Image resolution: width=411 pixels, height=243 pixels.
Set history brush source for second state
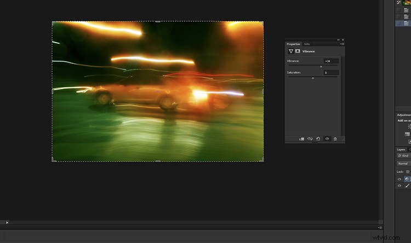point(399,17)
